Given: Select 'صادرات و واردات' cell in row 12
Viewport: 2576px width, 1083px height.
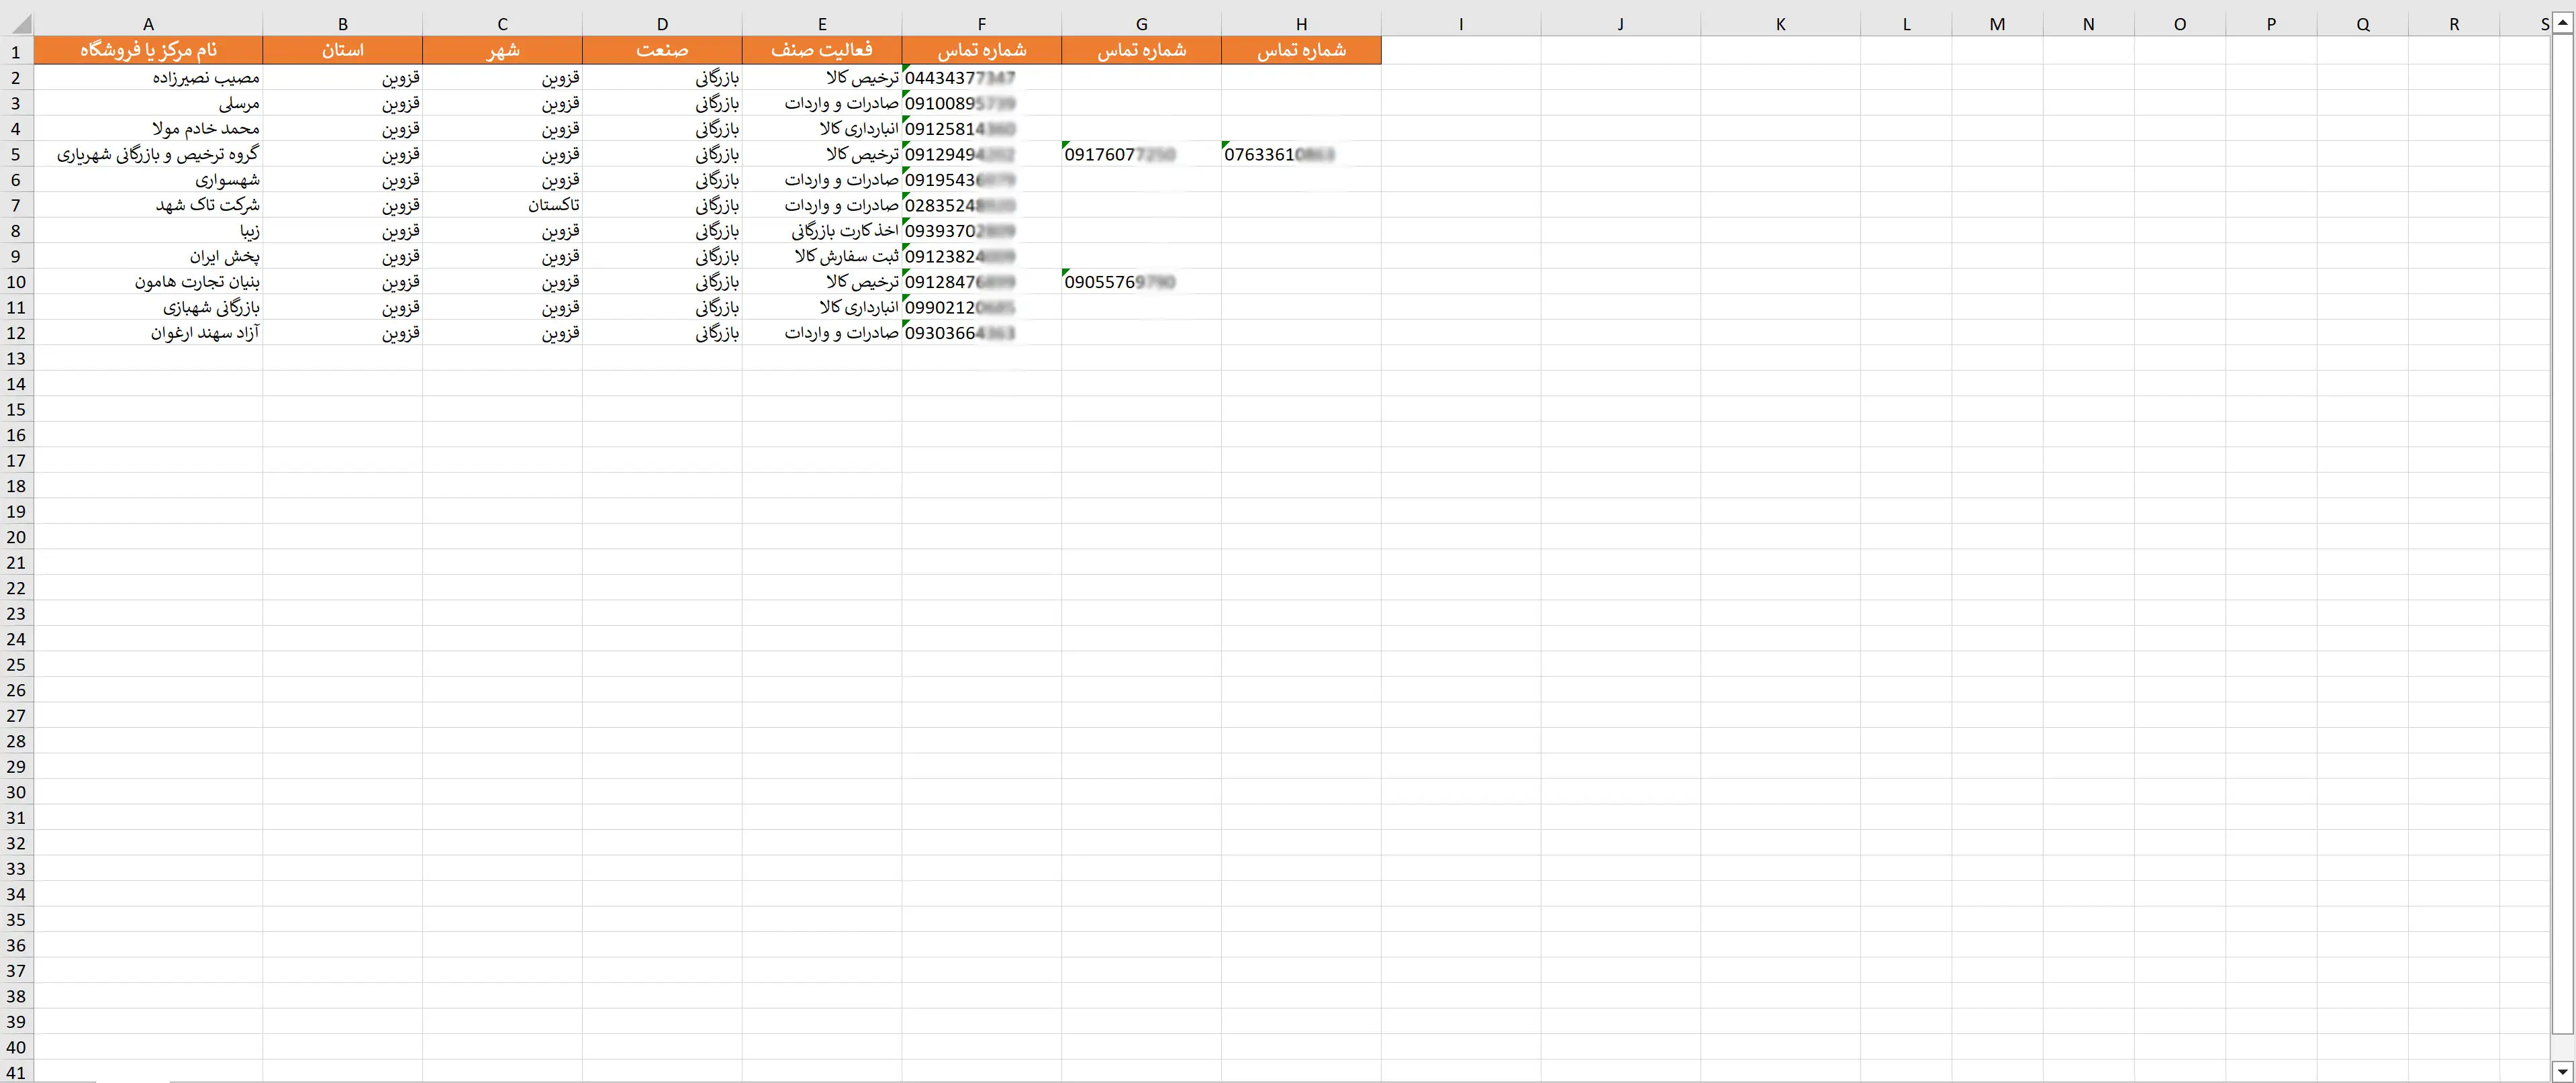Looking at the screenshot, I should tap(822, 332).
